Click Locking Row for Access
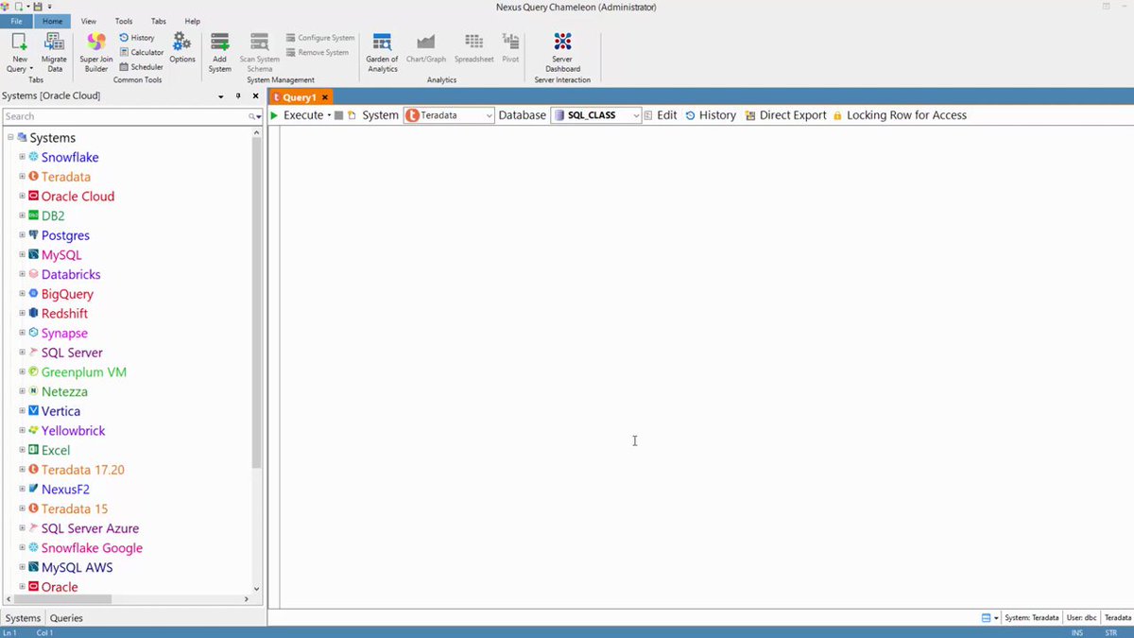This screenshot has width=1134, height=638. tap(899, 115)
